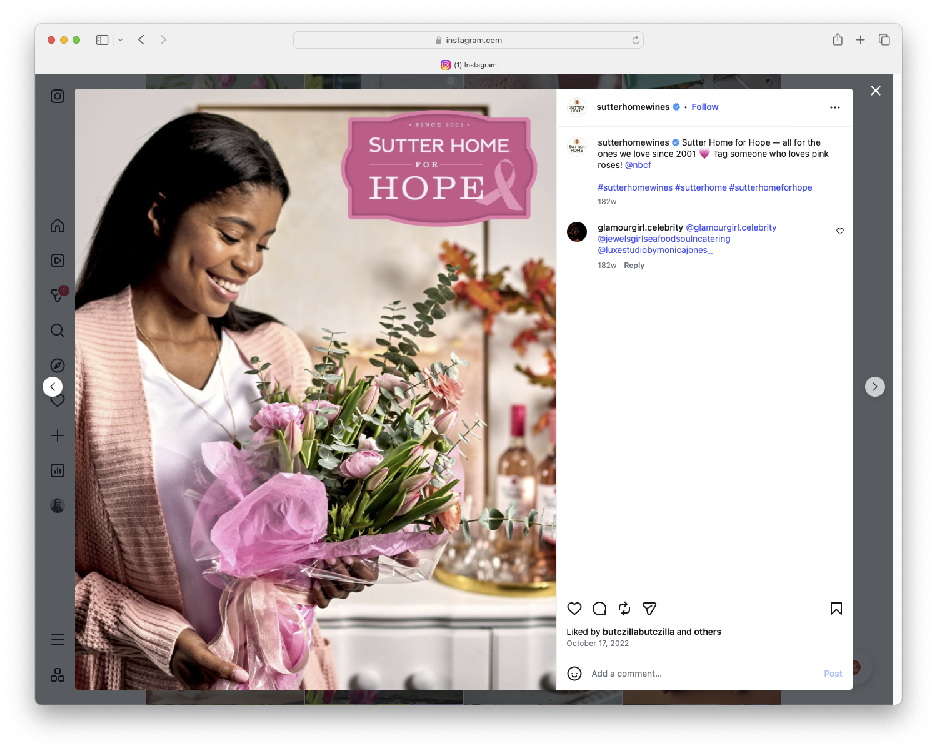Select the Explore compass icon
The height and width of the screenshot is (751, 937).
[57, 366]
